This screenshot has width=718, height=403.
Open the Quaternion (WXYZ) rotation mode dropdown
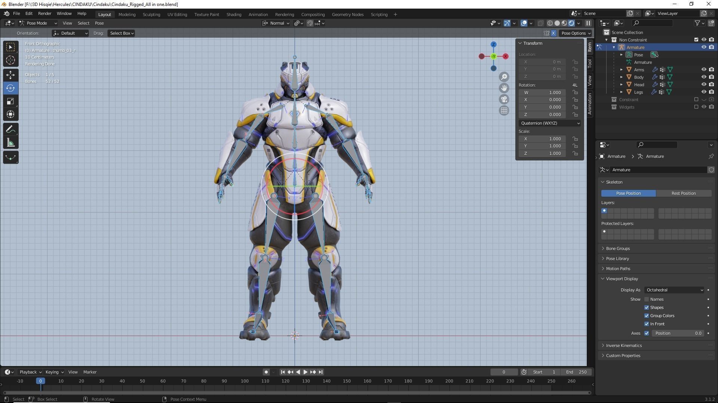pyautogui.click(x=550, y=123)
